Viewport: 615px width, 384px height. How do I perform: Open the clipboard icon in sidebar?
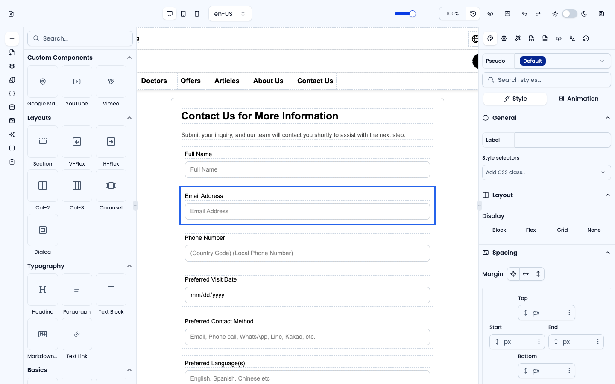pyautogui.click(x=12, y=162)
